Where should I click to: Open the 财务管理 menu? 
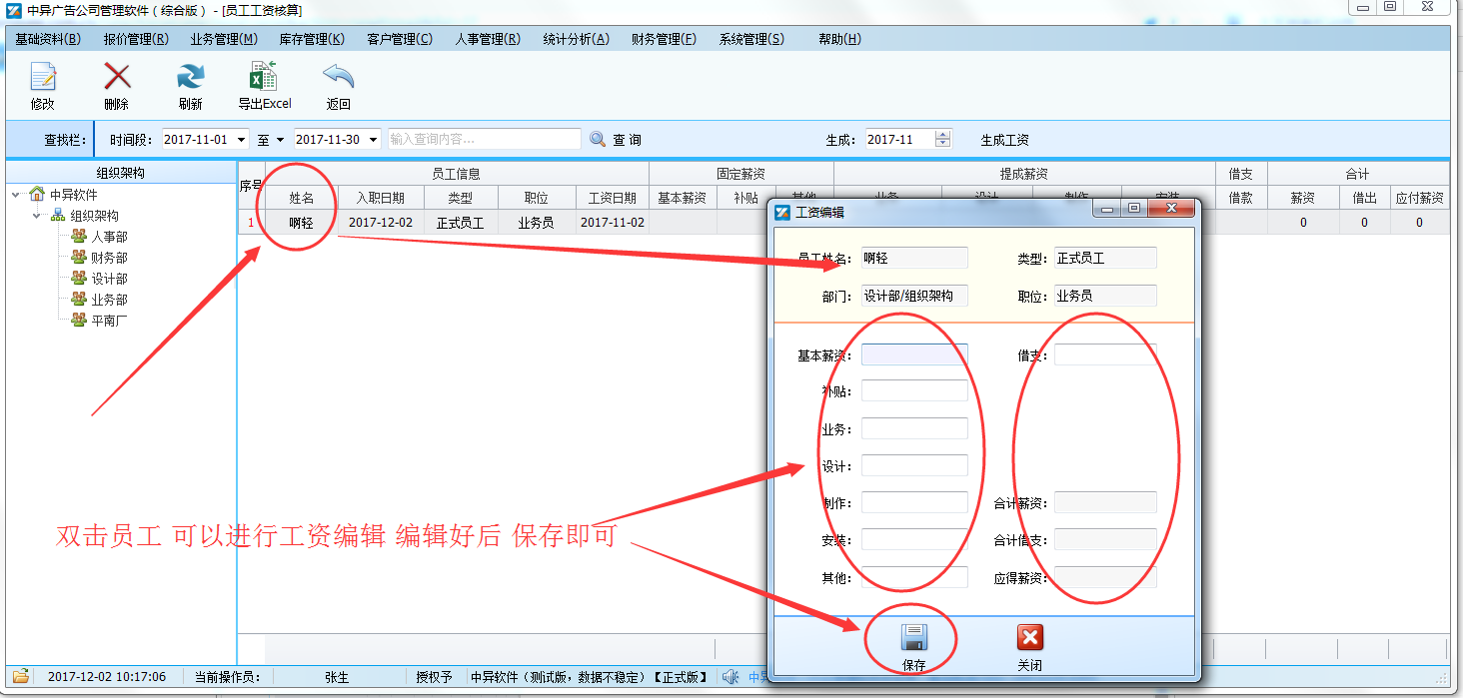tap(663, 39)
